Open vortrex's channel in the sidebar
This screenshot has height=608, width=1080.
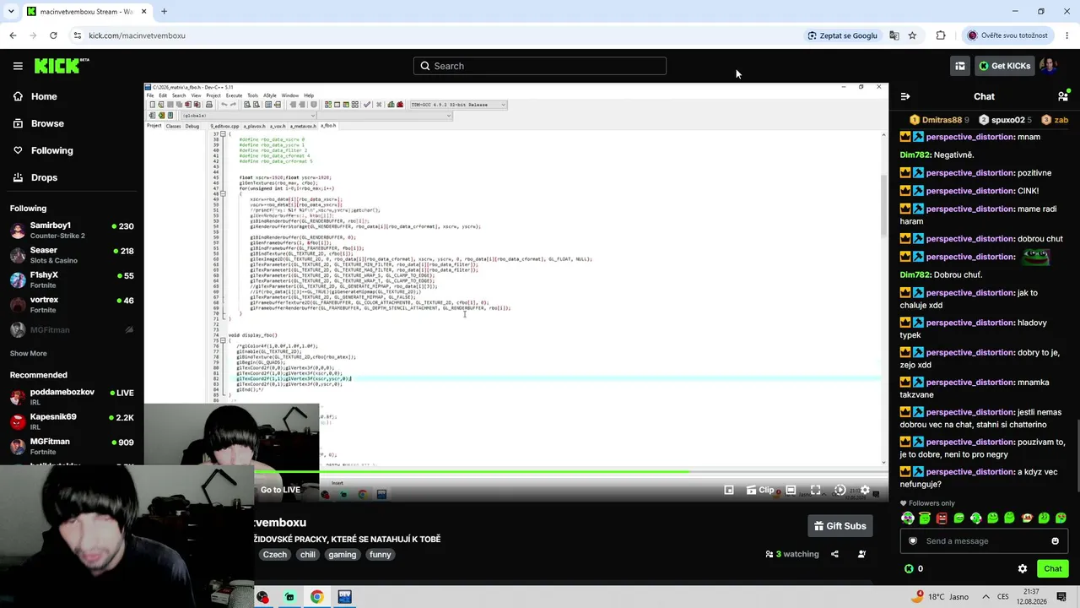72,304
